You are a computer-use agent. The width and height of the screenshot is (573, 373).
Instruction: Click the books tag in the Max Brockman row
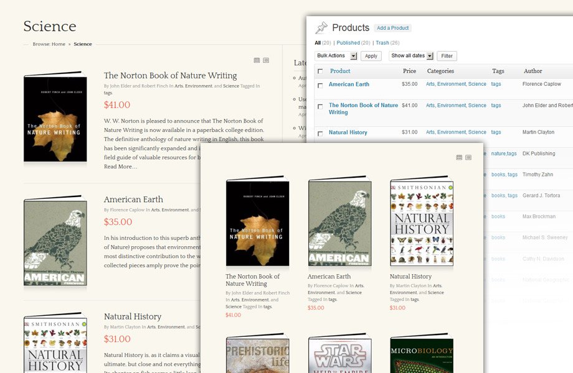(498, 216)
